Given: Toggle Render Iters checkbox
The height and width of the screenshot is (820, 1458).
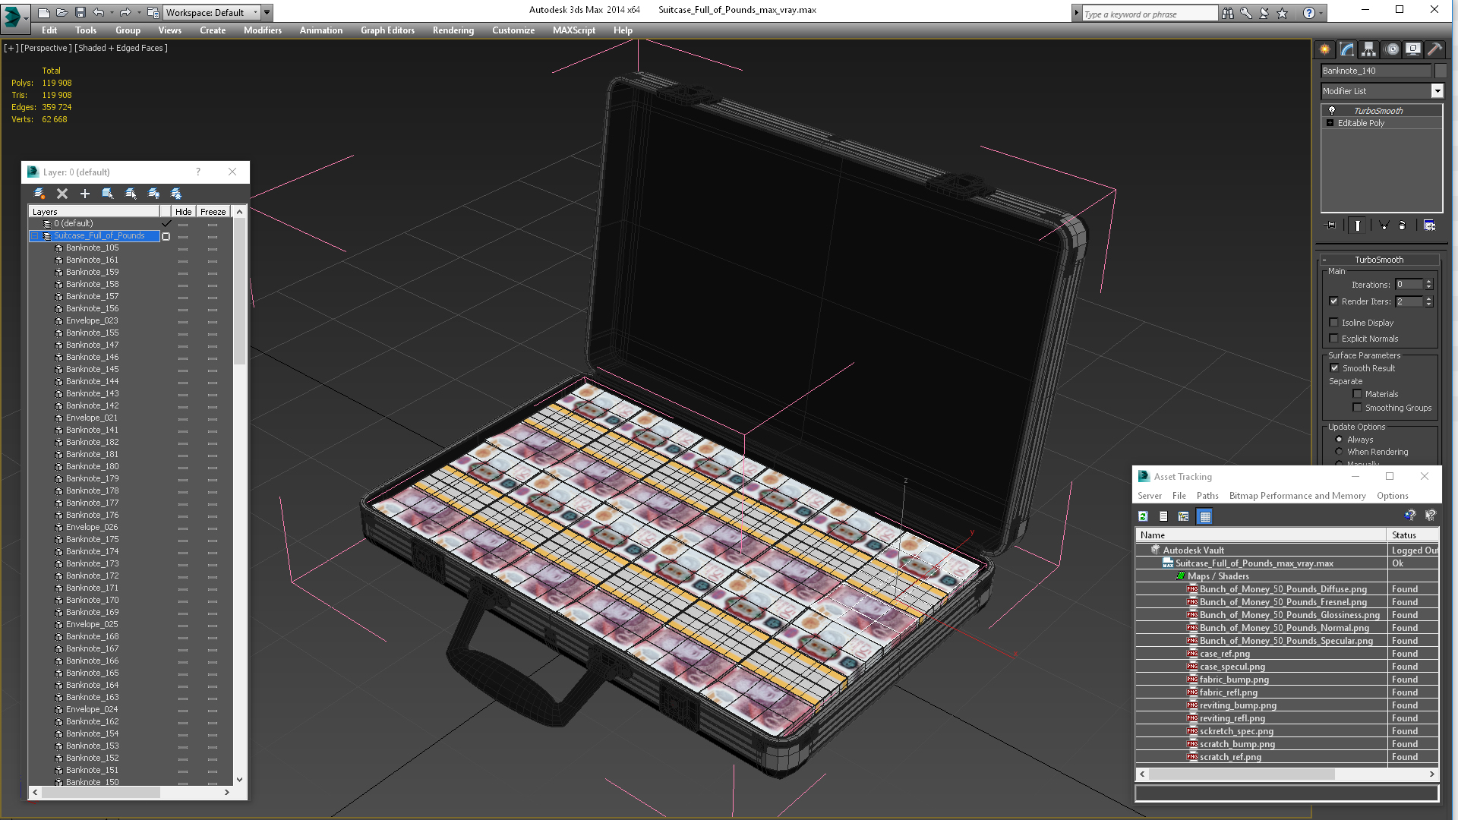Looking at the screenshot, I should 1334,301.
